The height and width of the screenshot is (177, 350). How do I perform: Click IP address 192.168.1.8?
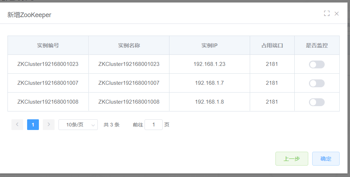click(x=209, y=102)
